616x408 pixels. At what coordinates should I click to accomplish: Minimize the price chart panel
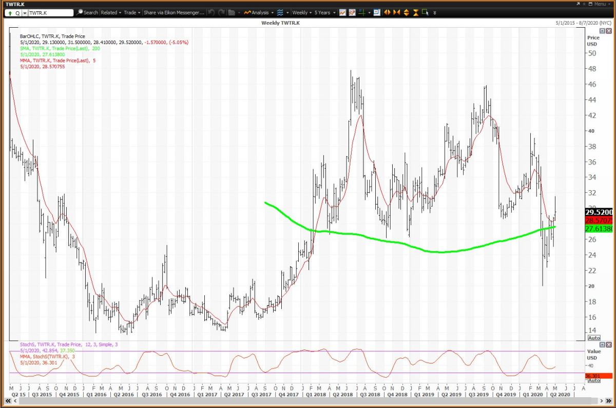(x=603, y=31)
